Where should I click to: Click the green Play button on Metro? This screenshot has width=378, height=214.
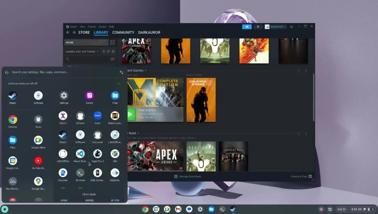click(x=131, y=115)
